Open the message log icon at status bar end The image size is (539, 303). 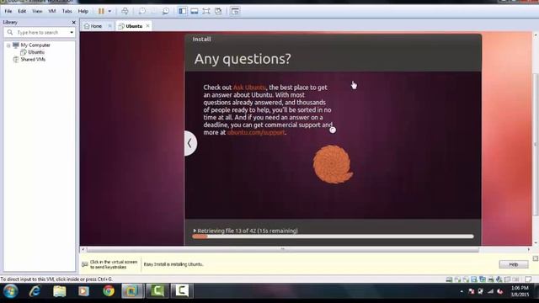pyautogui.click(x=528, y=279)
